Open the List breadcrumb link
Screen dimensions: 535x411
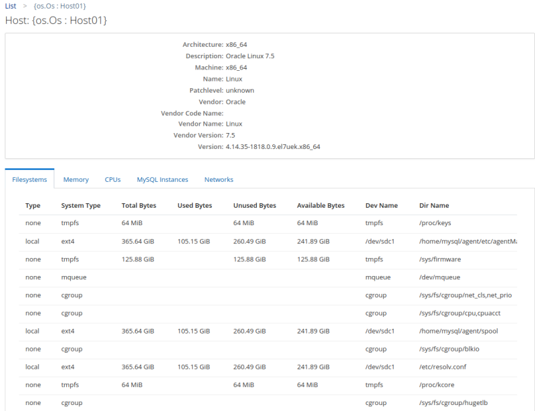[11, 5]
